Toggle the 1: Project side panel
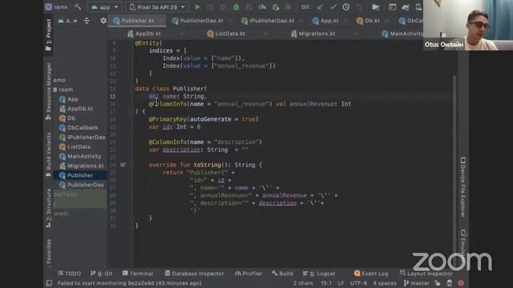 pyautogui.click(x=48, y=34)
